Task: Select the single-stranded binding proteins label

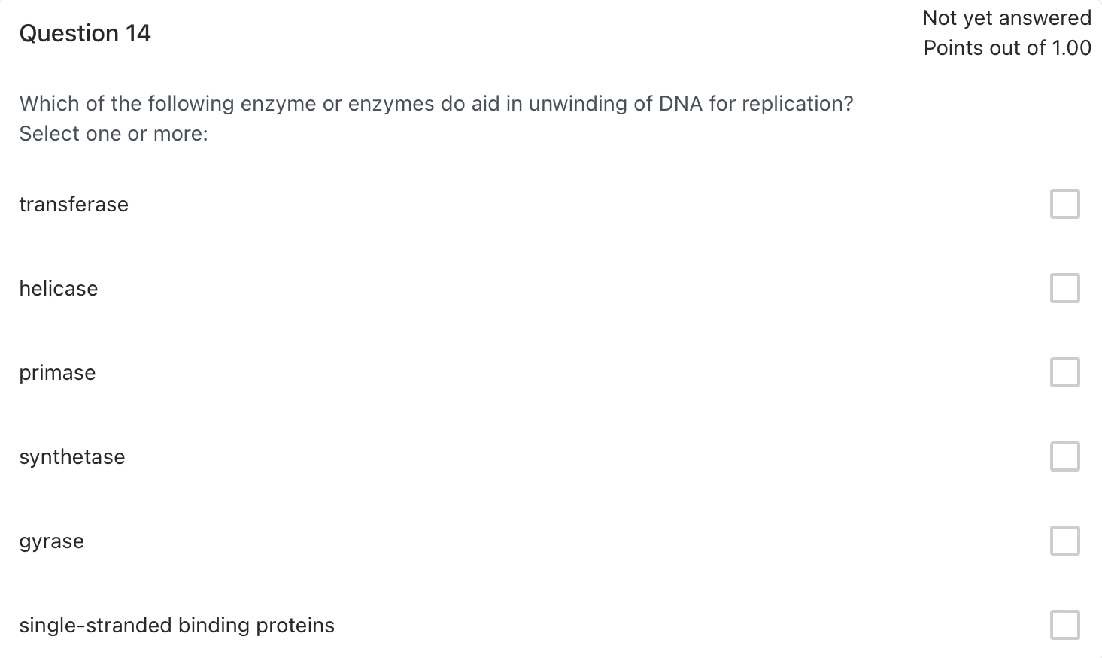Action: 177,625
